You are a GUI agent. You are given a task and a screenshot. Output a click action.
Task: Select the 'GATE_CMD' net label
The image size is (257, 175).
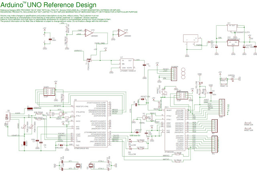100,43
